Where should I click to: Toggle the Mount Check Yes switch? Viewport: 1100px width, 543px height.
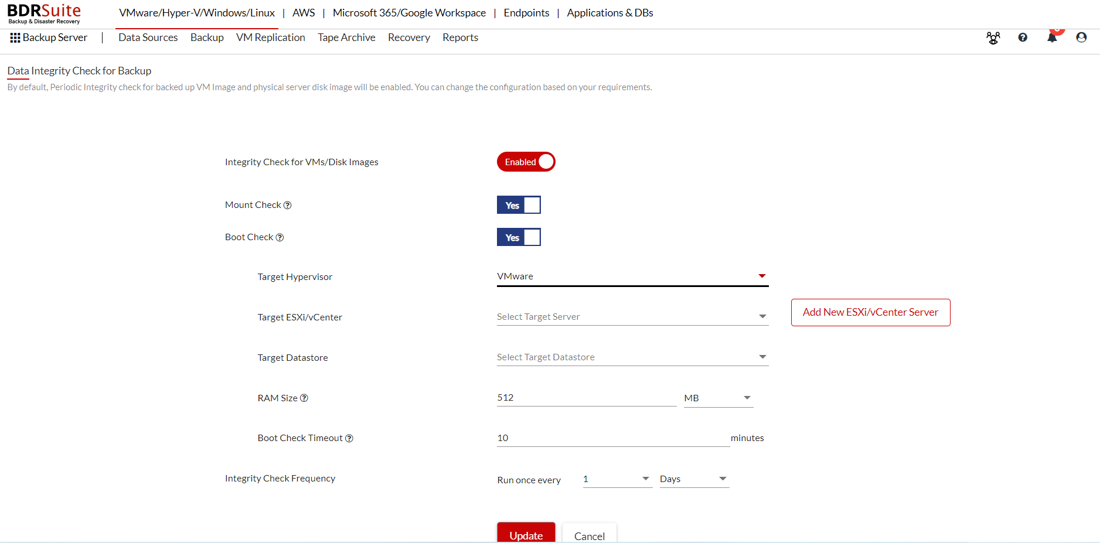(519, 205)
